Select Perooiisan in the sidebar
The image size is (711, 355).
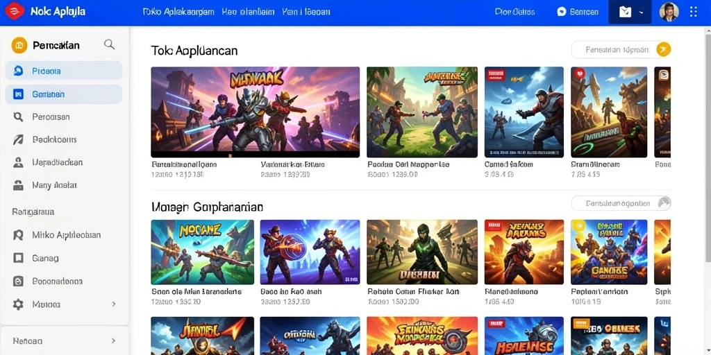coord(64,116)
